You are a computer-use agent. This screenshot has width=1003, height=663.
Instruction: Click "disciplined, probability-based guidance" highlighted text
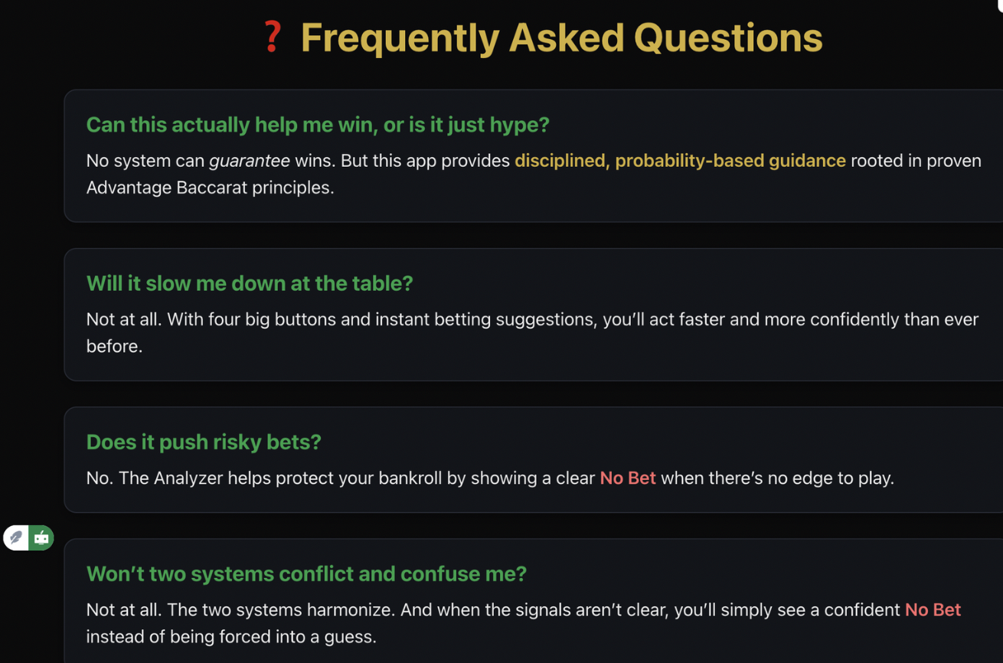pyautogui.click(x=680, y=161)
